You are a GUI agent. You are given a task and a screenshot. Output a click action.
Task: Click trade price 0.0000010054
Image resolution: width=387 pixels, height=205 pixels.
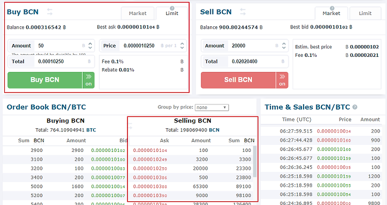point(334,194)
